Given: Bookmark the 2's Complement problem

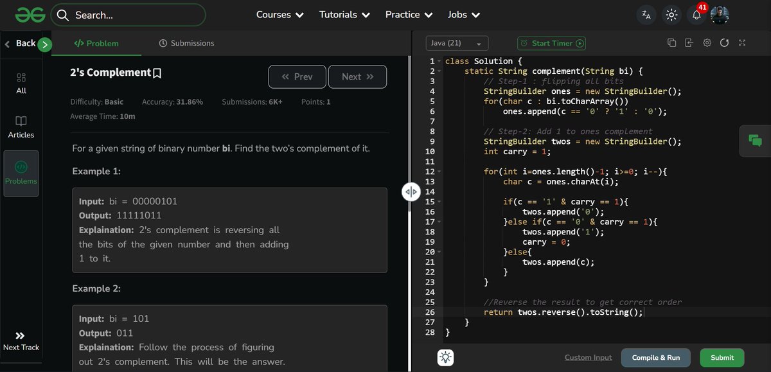Looking at the screenshot, I should [x=157, y=73].
